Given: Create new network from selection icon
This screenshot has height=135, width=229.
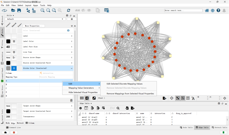Looking at the screenshot, I should pos(98,10).
